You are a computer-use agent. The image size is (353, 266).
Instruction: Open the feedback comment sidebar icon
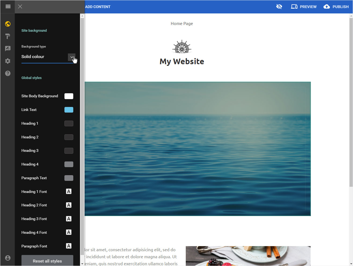(x=8, y=48)
